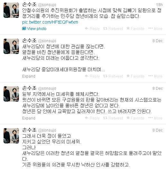Expand the third tweet about 미세위 해체
166x169 pixels.
pyautogui.click(x=29, y=118)
